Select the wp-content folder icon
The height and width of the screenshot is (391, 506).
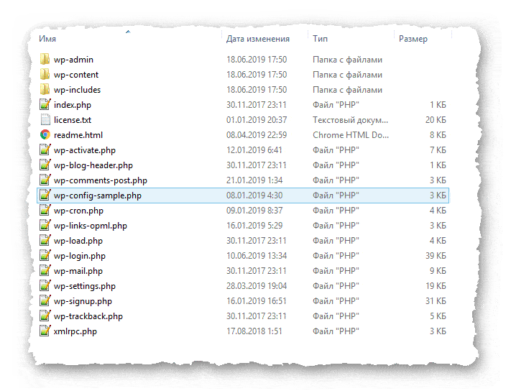45,75
